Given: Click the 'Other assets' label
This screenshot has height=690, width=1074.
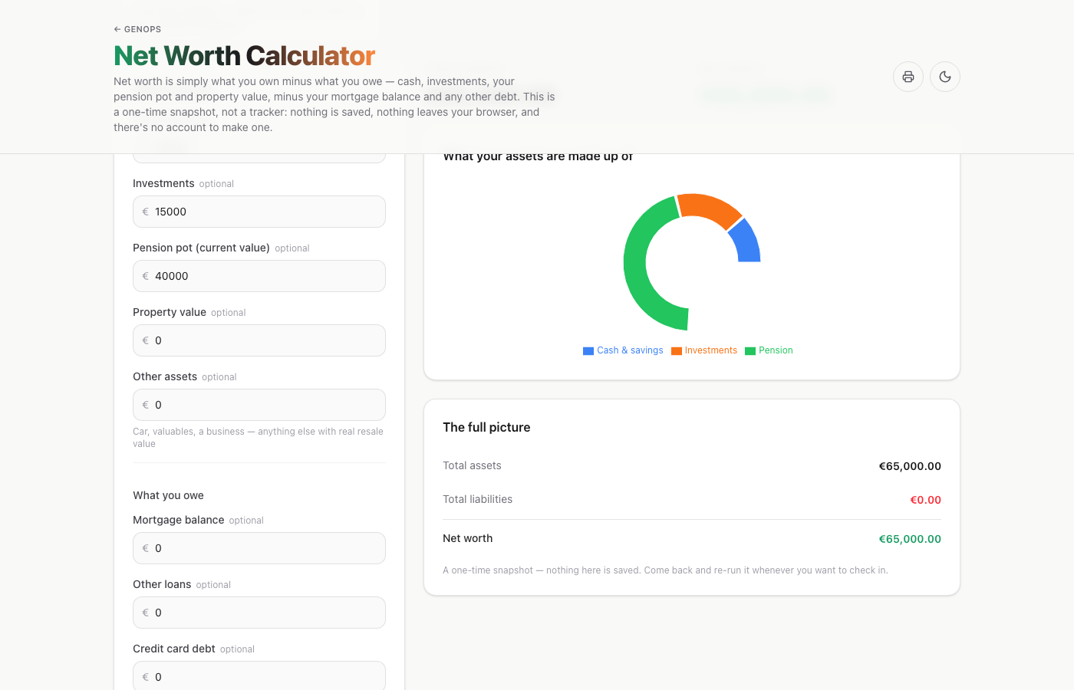Looking at the screenshot, I should [165, 376].
